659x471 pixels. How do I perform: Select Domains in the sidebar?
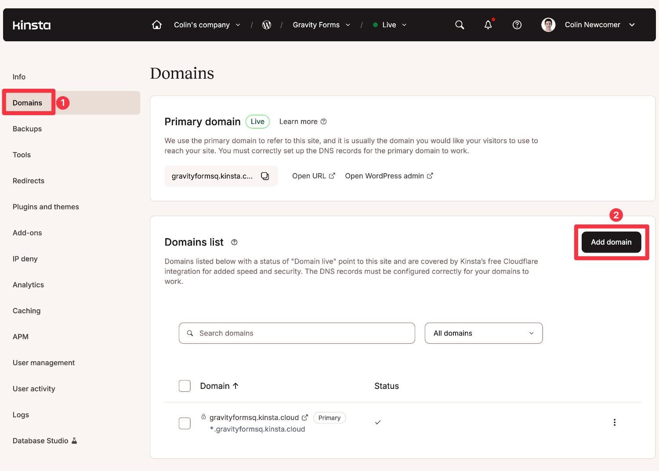click(27, 103)
